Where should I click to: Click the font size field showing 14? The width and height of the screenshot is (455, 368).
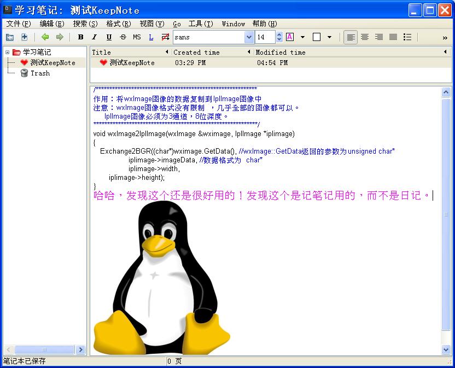265,37
